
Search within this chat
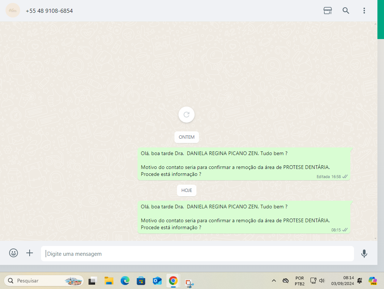[346, 11]
